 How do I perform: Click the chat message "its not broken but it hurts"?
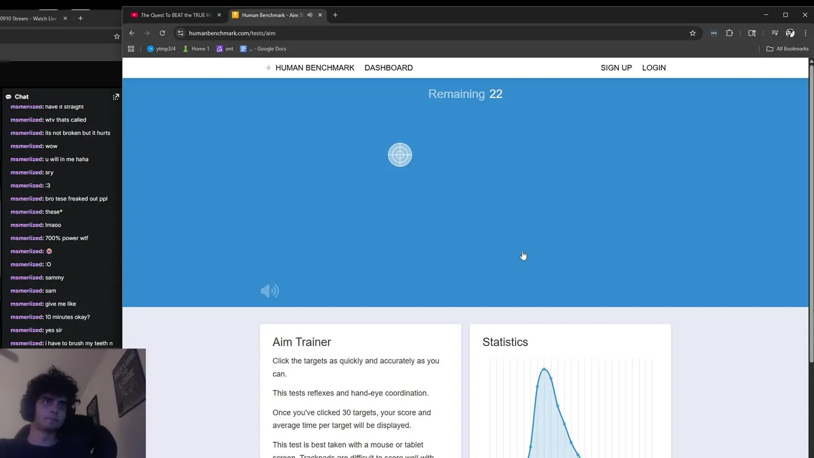[x=78, y=133]
